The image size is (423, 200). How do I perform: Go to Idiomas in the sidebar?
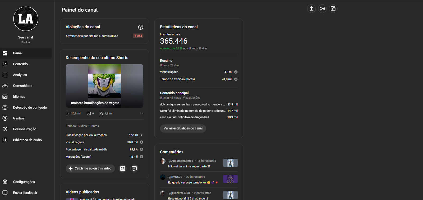(26, 97)
